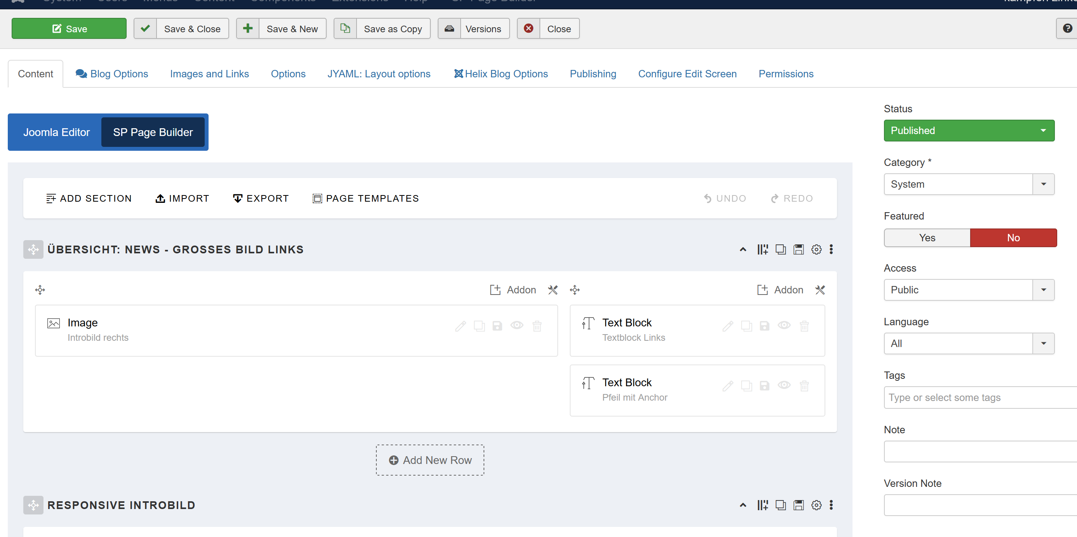Duplicate the Übersicht News section
Screen dimensions: 1077x537
pos(780,250)
